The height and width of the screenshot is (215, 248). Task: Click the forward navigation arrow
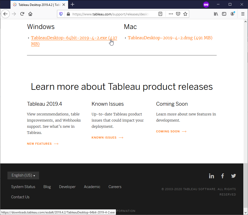pyautogui.click(x=14, y=14)
